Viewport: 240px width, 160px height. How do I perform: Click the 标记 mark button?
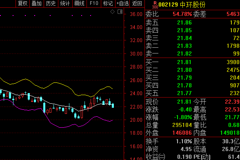pos(108,4)
